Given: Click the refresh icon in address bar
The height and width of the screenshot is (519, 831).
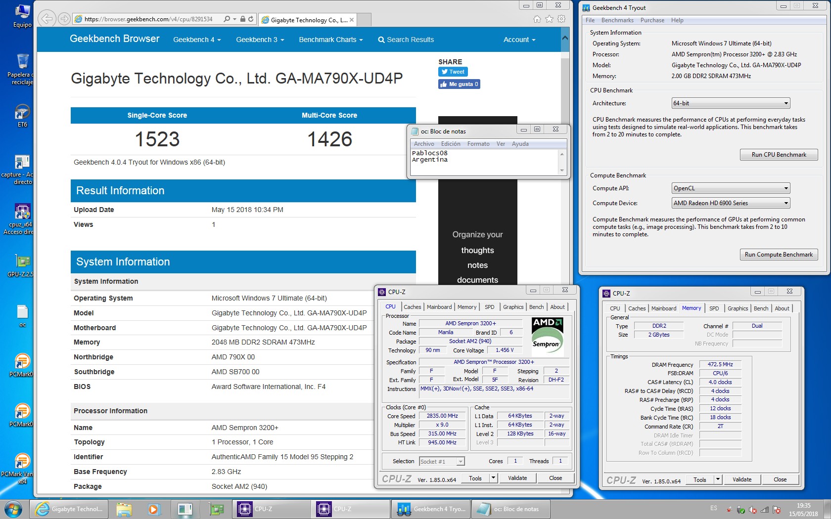Looking at the screenshot, I should (251, 19).
